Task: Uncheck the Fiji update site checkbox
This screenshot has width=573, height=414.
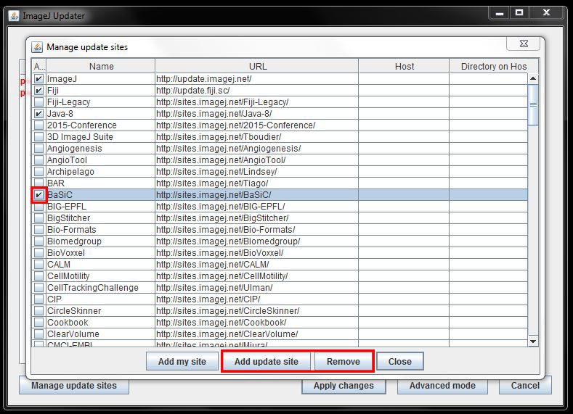Action: click(x=38, y=90)
